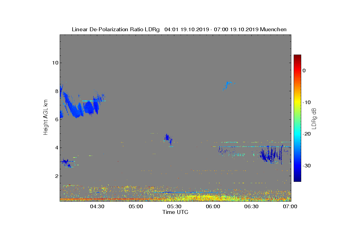Click the '04:30' time axis label
Screen dimensions: 360x240
click(x=97, y=207)
